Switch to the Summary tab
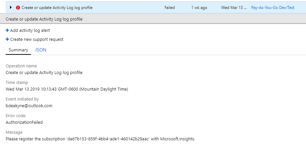The width and height of the screenshot is (306, 147). click(x=18, y=50)
